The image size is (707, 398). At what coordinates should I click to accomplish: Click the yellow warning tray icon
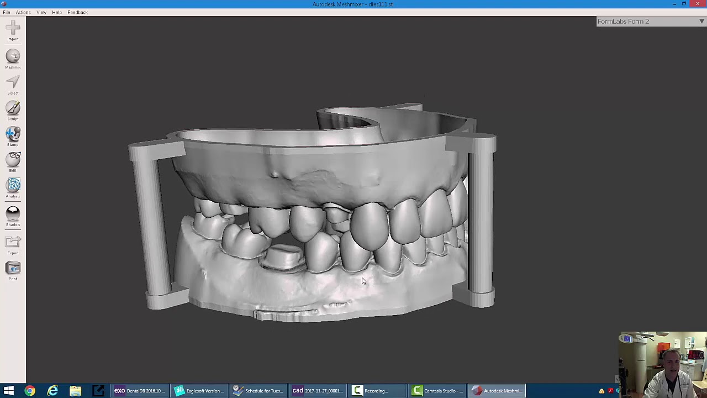click(602, 391)
